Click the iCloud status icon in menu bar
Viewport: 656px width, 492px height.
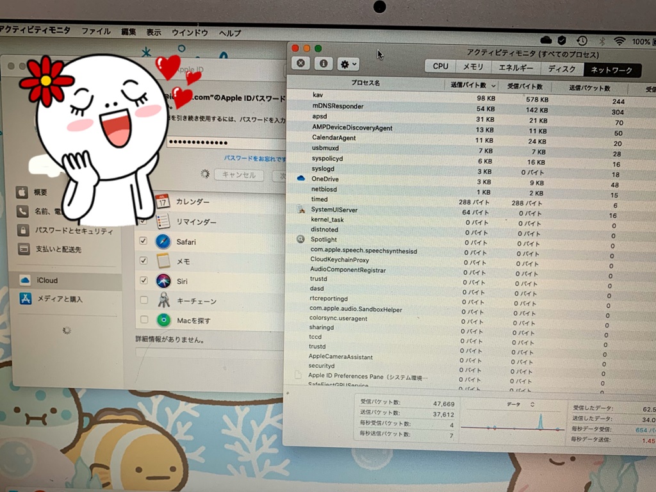pos(546,40)
